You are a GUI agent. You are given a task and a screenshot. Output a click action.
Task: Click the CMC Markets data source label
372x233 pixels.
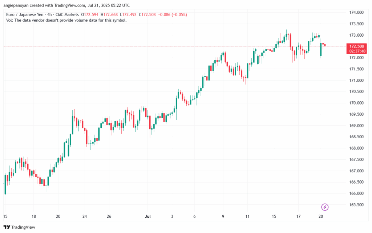pos(69,15)
